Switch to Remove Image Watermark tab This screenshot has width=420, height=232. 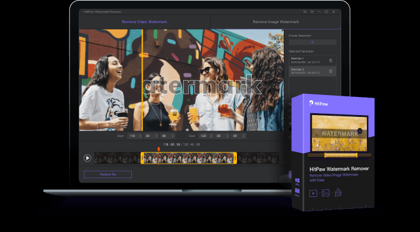pyautogui.click(x=276, y=22)
